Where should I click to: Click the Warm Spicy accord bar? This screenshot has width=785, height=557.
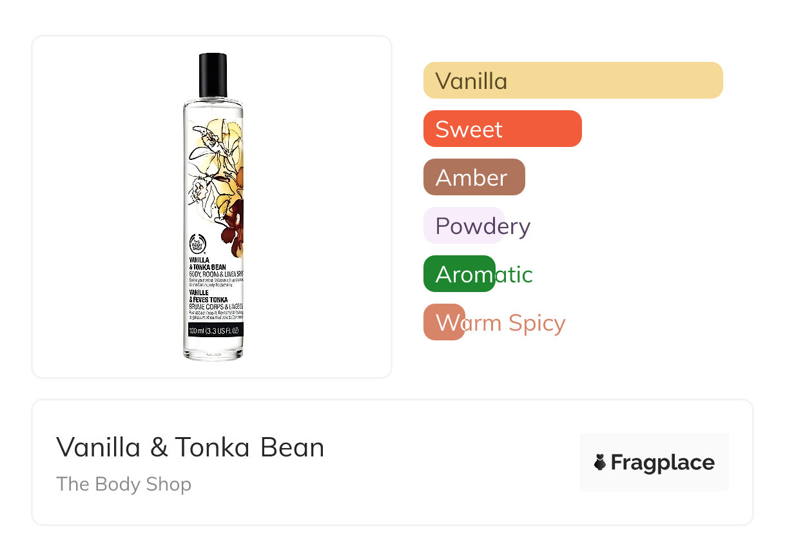point(444,322)
